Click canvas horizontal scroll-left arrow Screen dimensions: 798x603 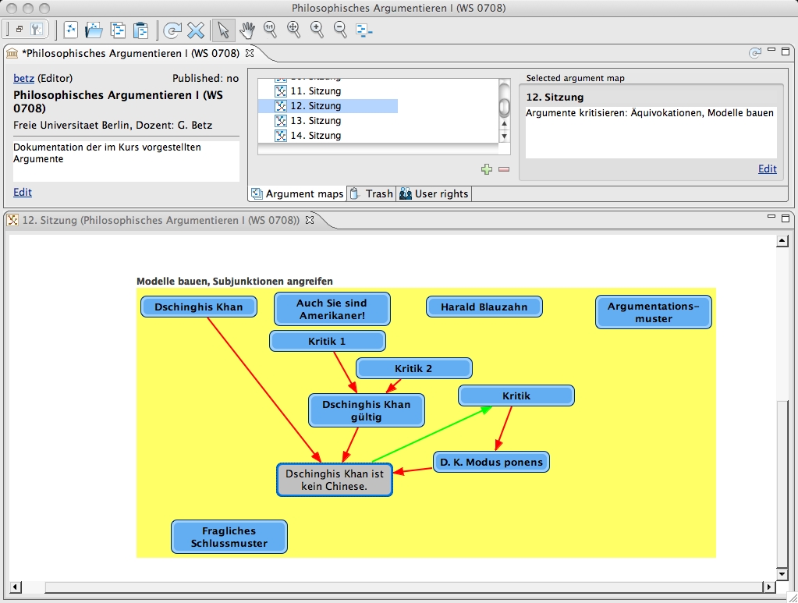16,587
